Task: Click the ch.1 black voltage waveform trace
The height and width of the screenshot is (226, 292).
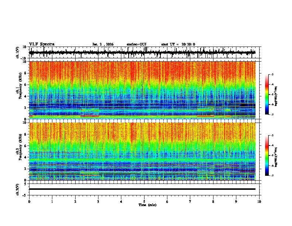Action: [x=142, y=52]
